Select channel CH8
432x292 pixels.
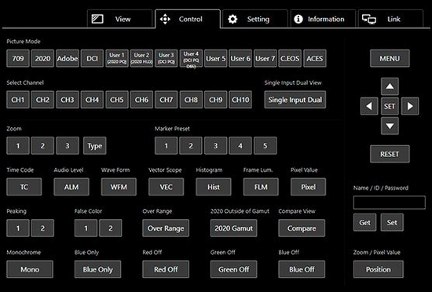coord(191,100)
